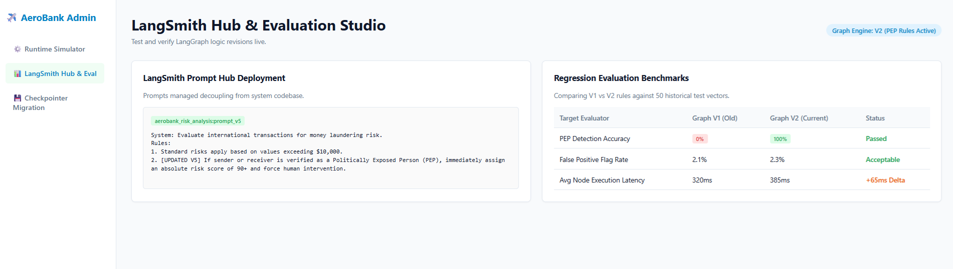Screen dimensions: 953x269
Task: Click the Graph V2 (Current) column header
Action: pyautogui.click(x=799, y=118)
